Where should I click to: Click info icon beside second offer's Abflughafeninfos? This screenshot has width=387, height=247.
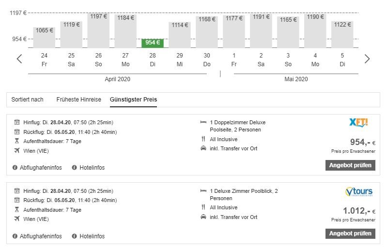tap(15, 236)
